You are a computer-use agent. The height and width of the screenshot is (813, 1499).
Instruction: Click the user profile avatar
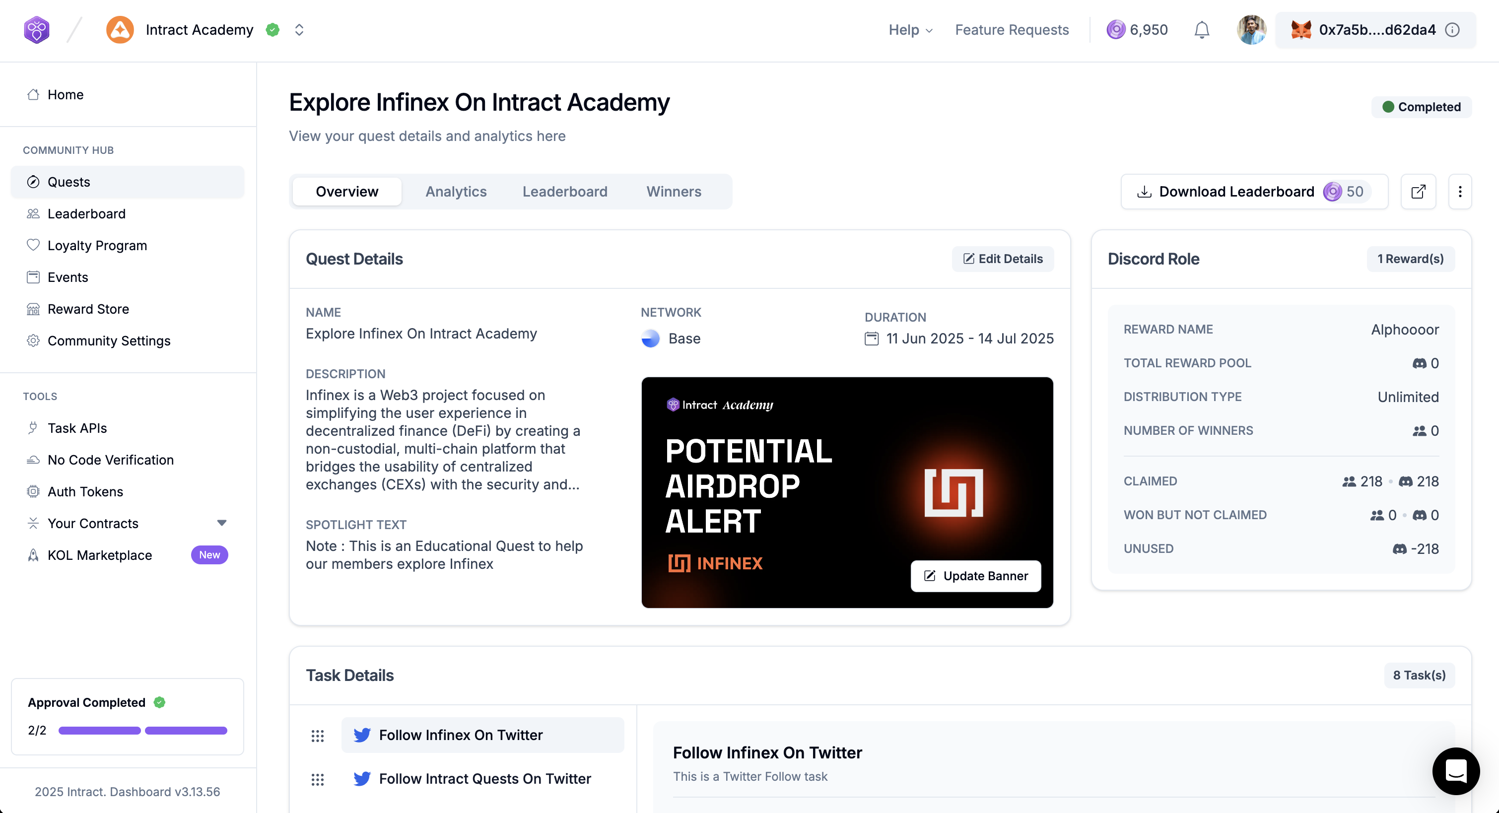coord(1250,30)
